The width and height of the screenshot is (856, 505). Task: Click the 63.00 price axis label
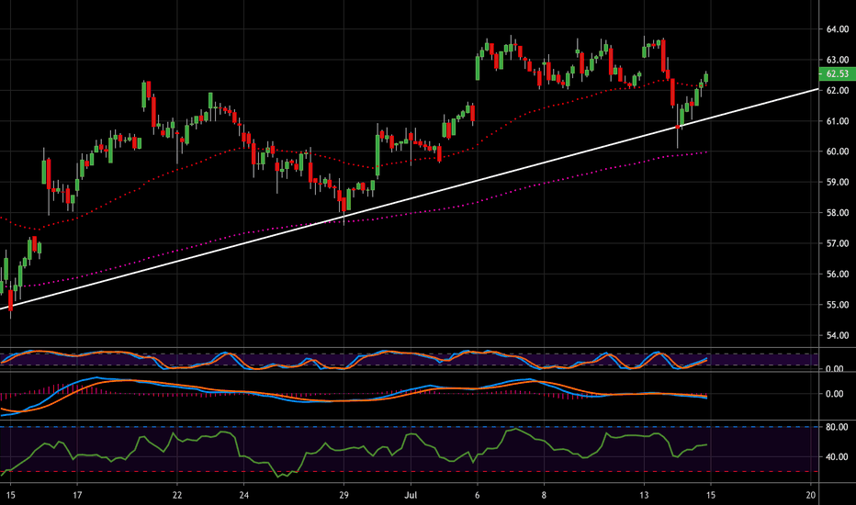[x=838, y=60]
